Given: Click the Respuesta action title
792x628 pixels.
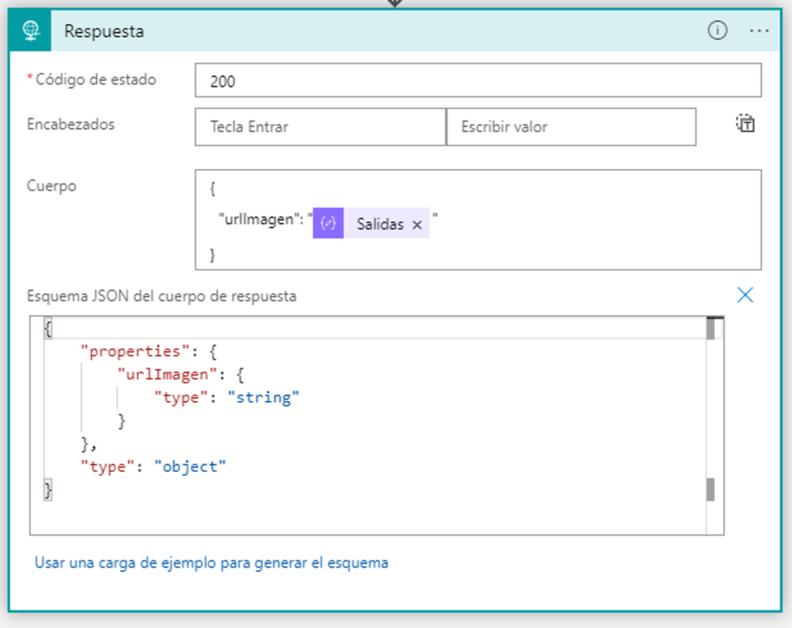Looking at the screenshot, I should coord(104,31).
